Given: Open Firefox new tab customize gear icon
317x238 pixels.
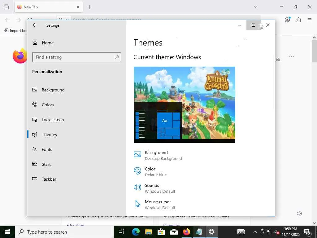Looking at the screenshot, I should tap(300, 214).
